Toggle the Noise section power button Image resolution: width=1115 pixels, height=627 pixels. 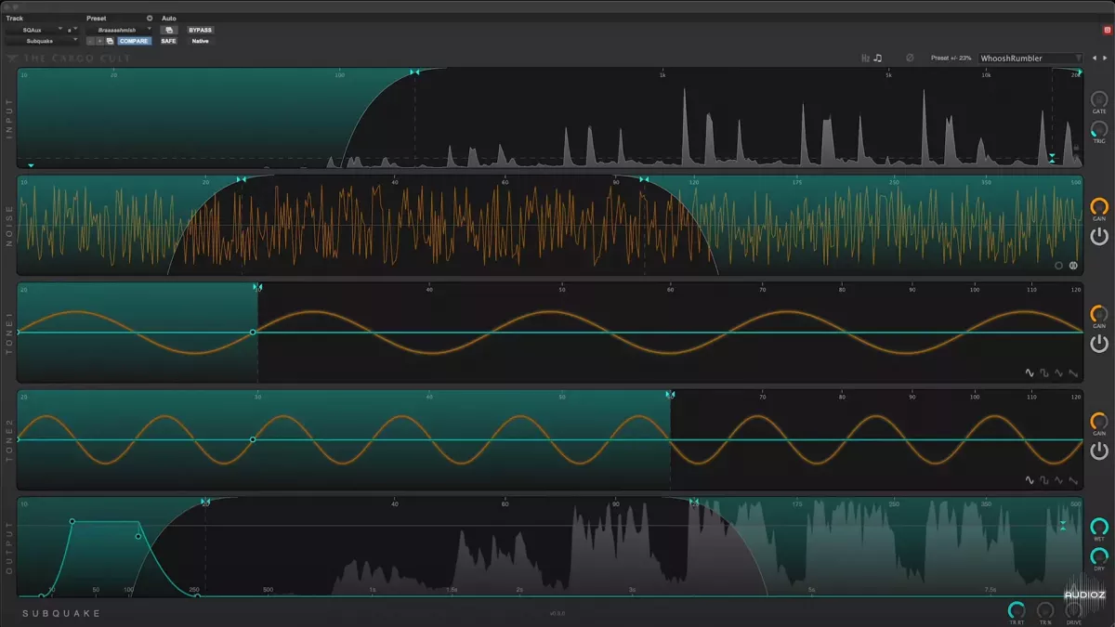(1099, 236)
